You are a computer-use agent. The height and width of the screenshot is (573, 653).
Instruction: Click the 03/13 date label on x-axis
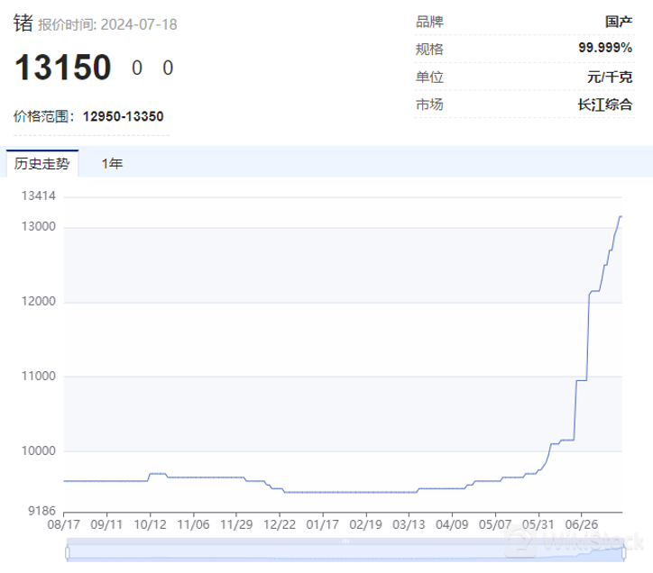409,523
